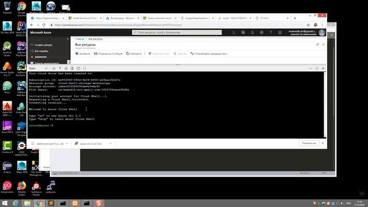Collapse Azure sidebar chevron

[68, 39]
